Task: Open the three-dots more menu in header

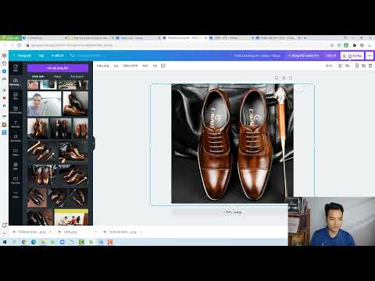Action: coord(370,55)
